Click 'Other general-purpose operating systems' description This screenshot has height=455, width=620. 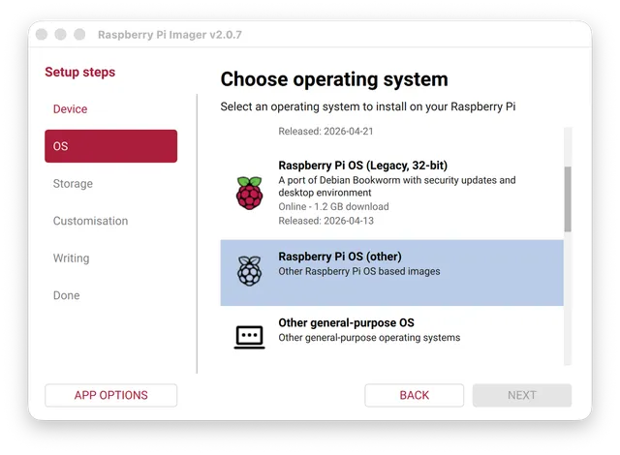(x=369, y=338)
